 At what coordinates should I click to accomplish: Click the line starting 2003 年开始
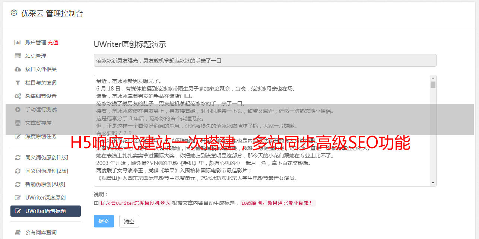point(203,163)
